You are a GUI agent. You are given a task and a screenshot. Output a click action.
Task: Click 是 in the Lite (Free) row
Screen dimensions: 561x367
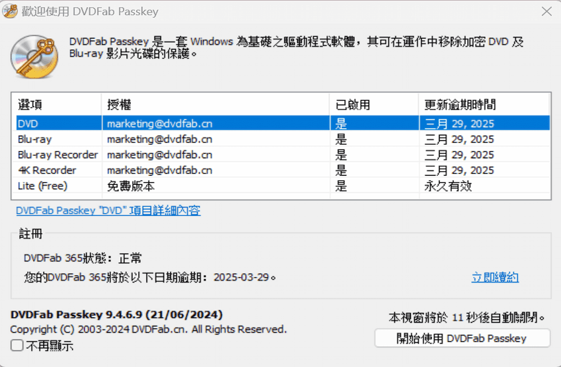pos(341,186)
